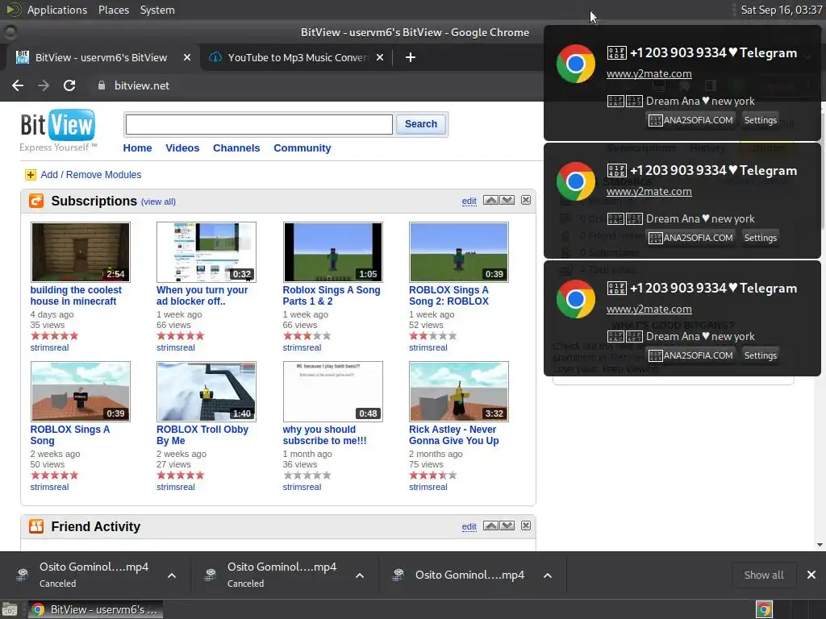Switch to the BitView tab

(101, 57)
